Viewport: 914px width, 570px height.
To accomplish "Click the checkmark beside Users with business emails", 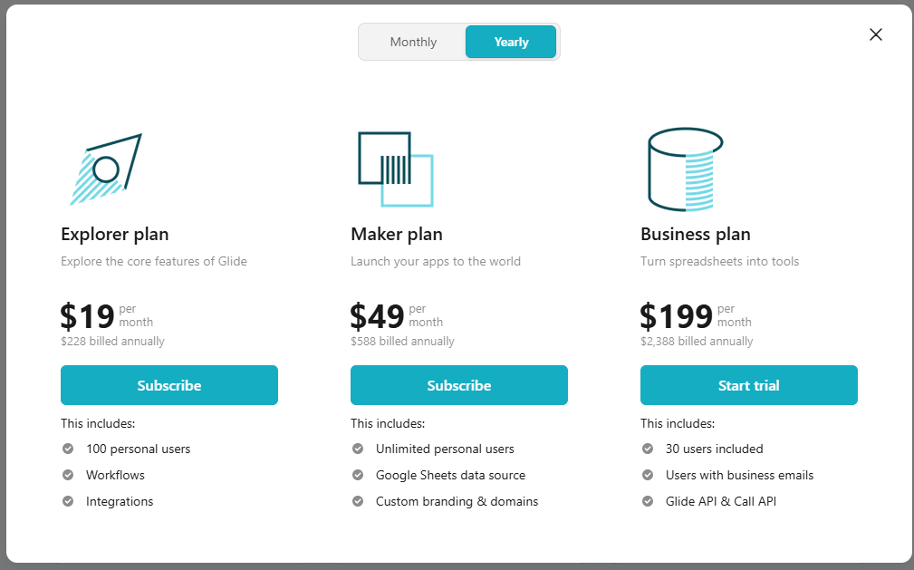I will [x=646, y=475].
